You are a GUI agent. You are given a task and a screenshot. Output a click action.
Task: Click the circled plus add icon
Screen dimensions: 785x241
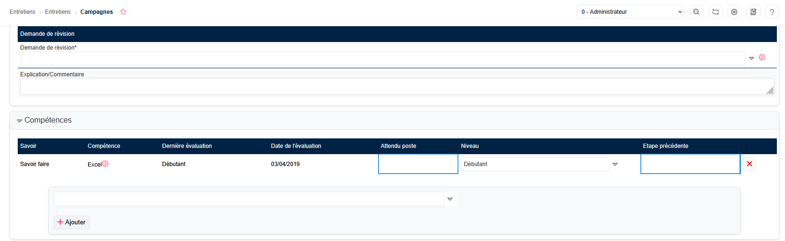(x=734, y=12)
